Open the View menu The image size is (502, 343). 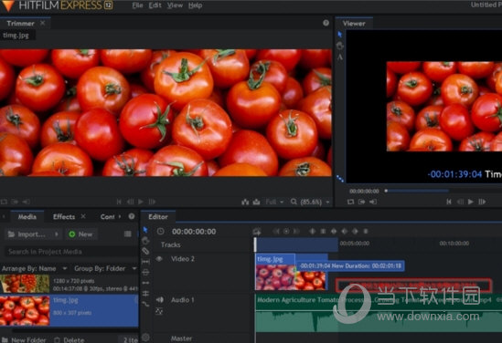[x=175, y=5]
